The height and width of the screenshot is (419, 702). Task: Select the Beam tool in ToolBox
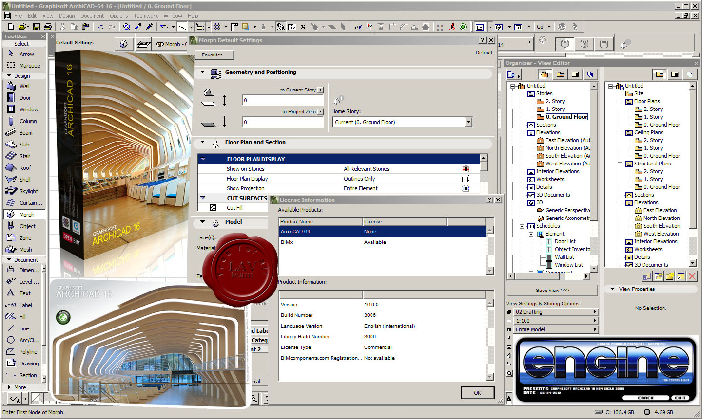coord(24,133)
